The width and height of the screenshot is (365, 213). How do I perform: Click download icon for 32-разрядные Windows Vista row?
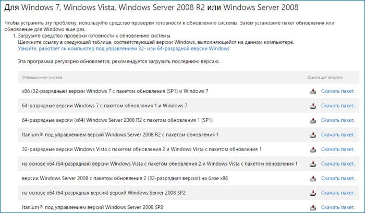pyautogui.click(x=313, y=149)
